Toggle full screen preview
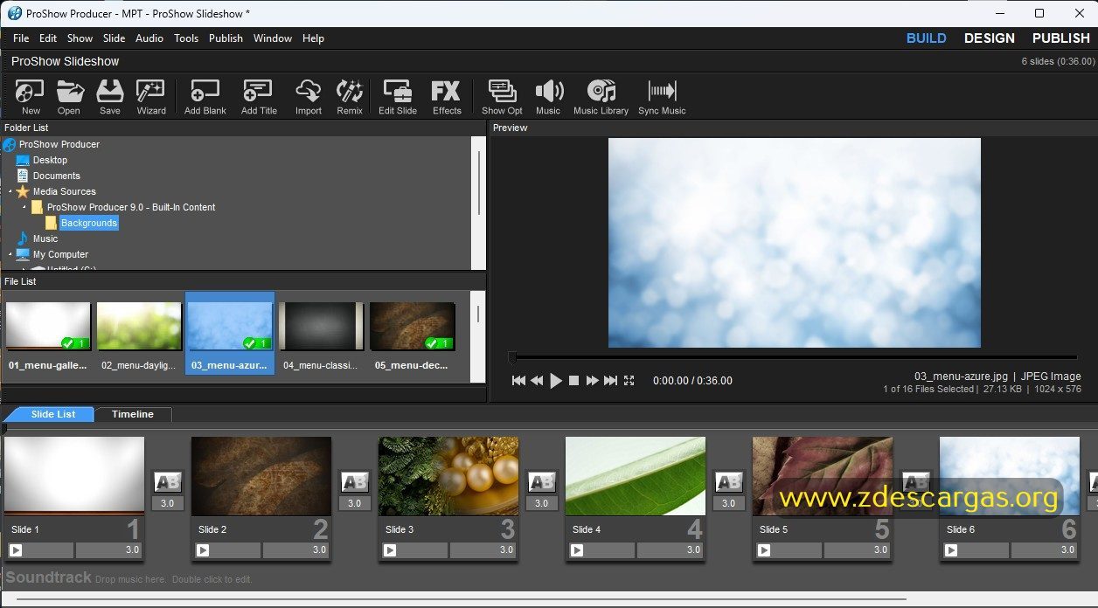This screenshot has width=1098, height=608. pyautogui.click(x=629, y=381)
